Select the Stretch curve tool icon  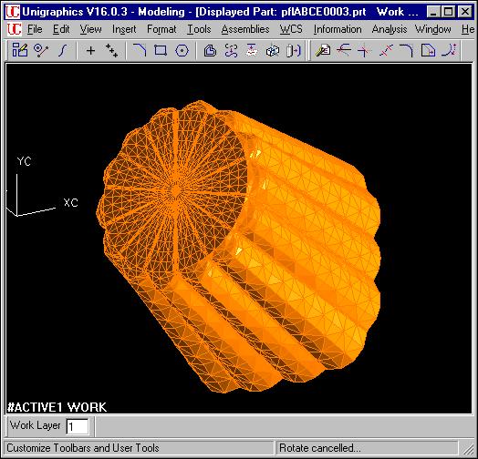pos(428,50)
